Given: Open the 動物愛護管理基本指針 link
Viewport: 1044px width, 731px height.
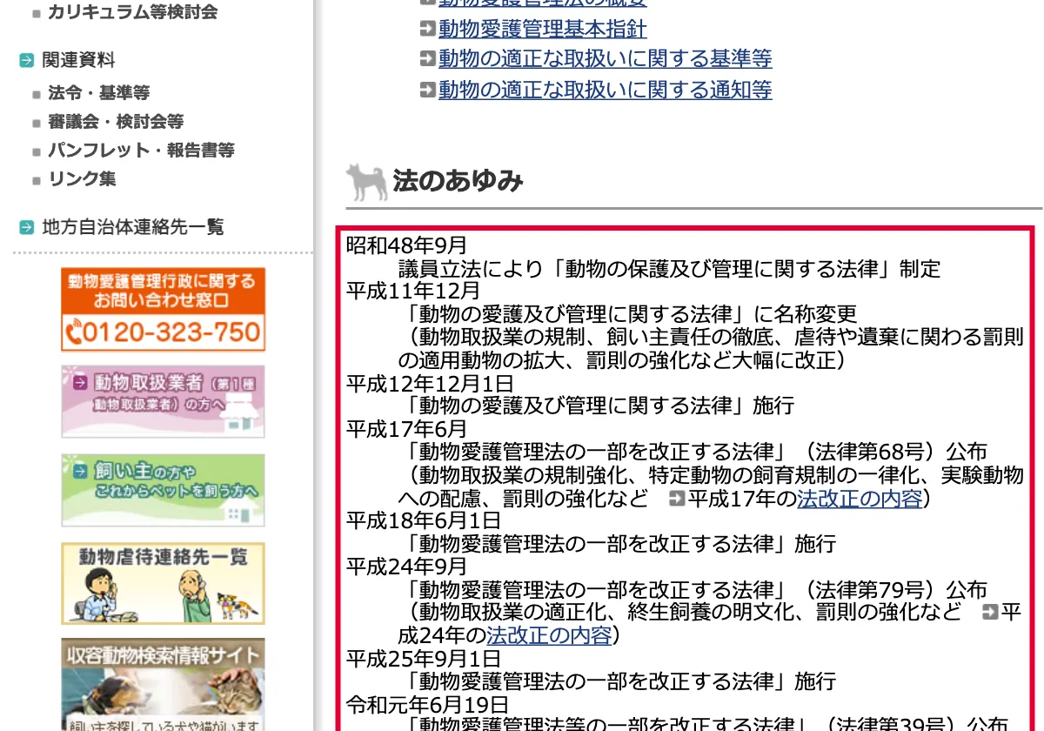Looking at the screenshot, I should coord(543,30).
